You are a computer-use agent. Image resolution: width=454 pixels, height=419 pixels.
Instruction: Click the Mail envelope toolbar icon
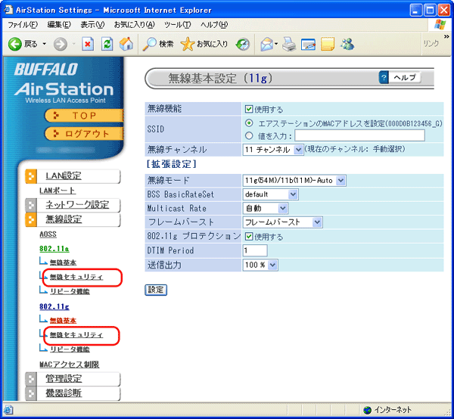[x=269, y=44]
